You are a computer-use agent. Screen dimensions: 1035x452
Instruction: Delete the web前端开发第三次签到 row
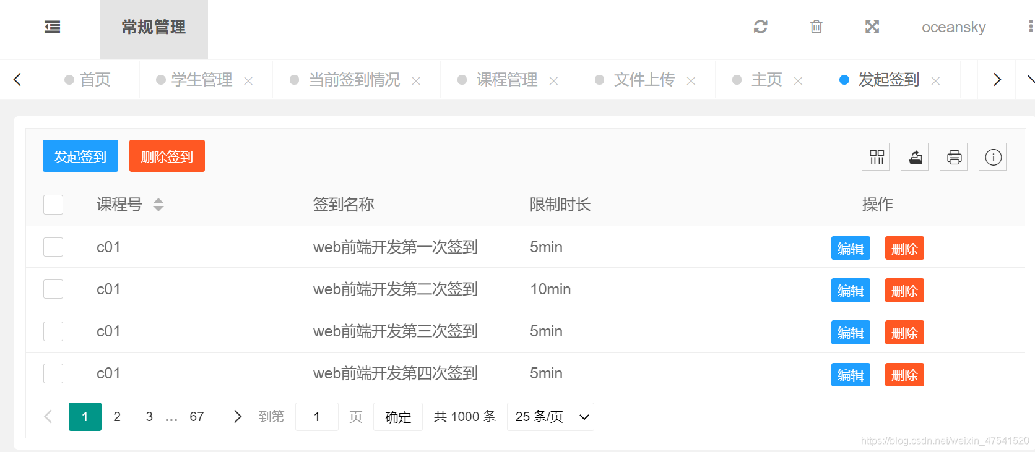[904, 333]
